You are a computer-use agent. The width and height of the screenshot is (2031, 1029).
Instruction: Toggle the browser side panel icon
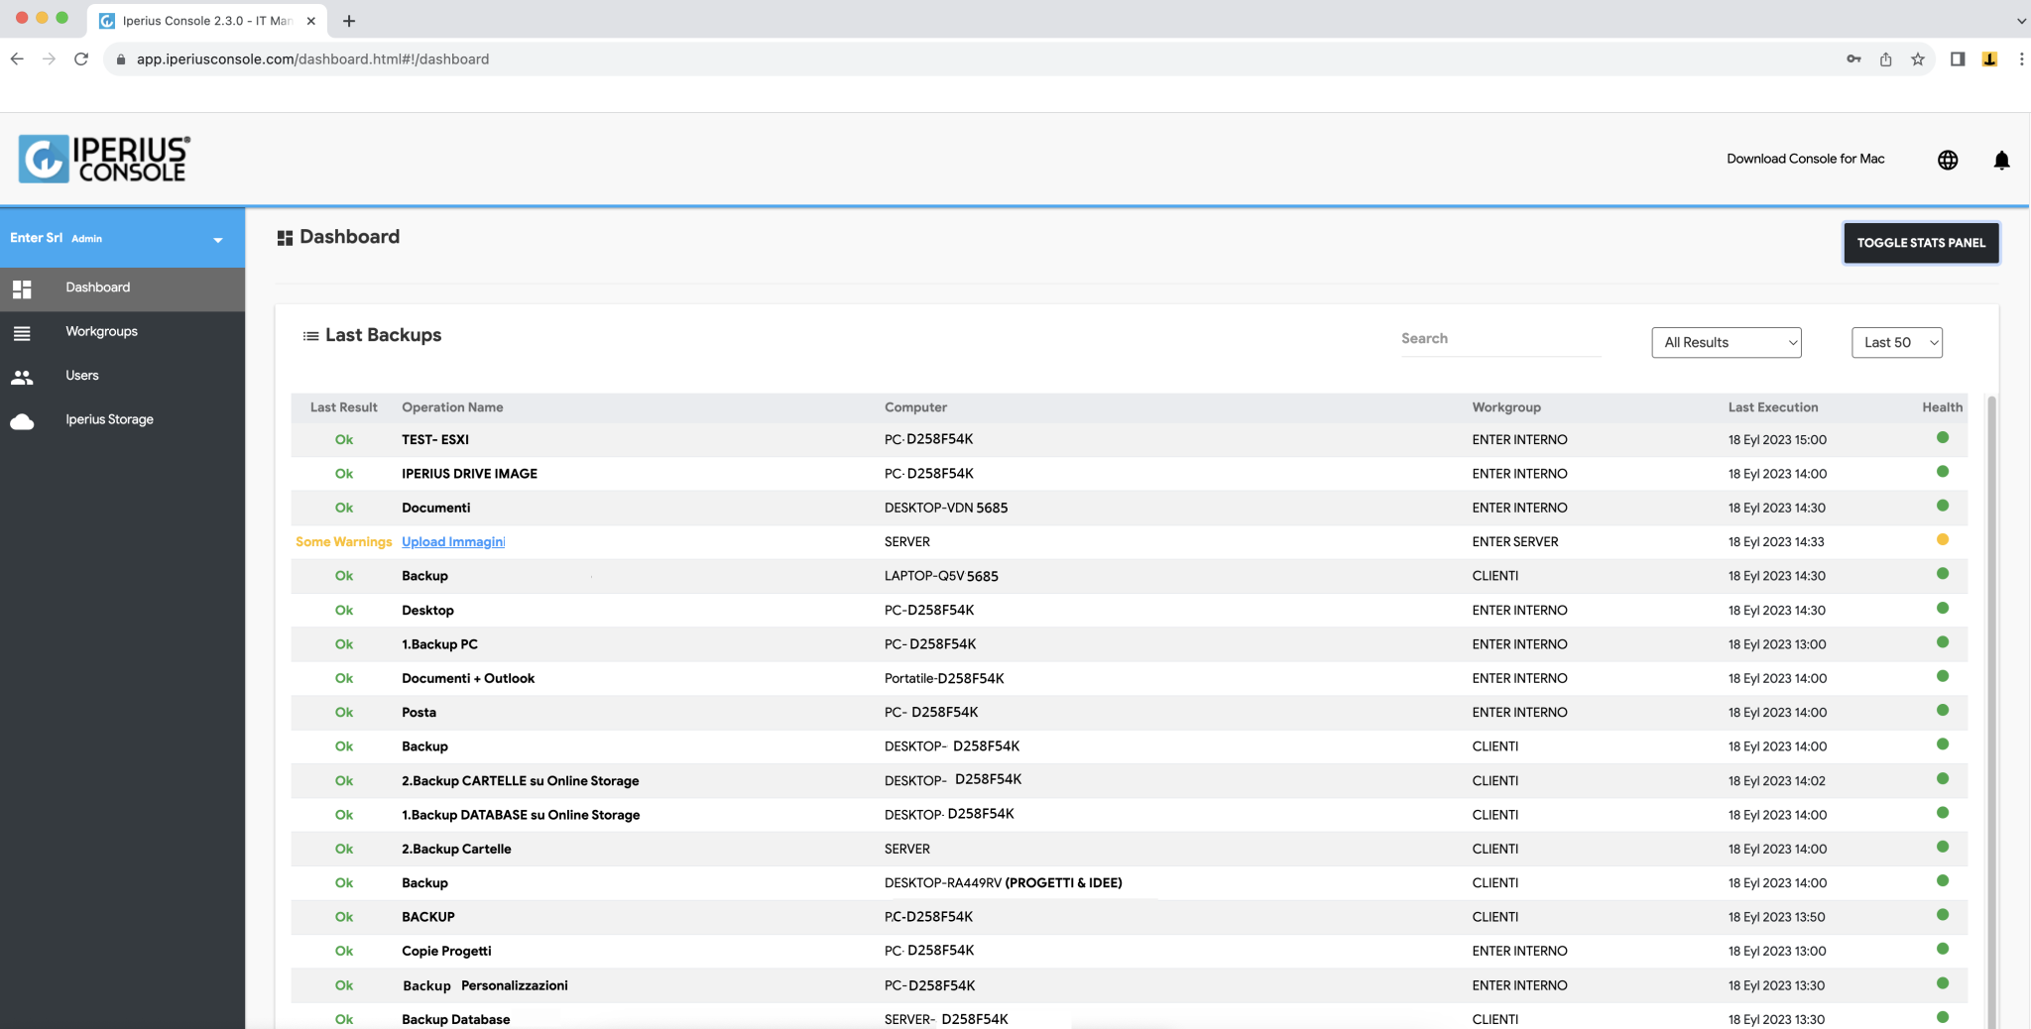[x=1958, y=59]
